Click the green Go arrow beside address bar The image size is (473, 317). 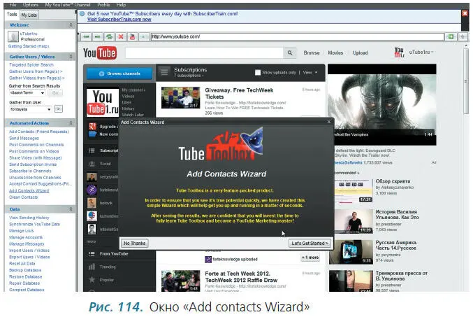click(x=451, y=37)
